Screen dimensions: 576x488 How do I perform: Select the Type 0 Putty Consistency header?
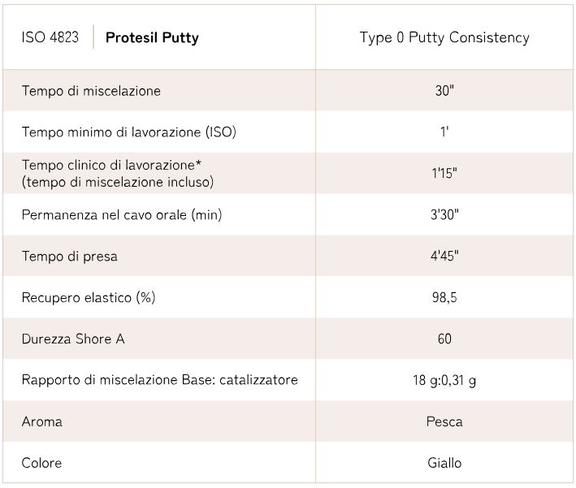[x=444, y=37]
